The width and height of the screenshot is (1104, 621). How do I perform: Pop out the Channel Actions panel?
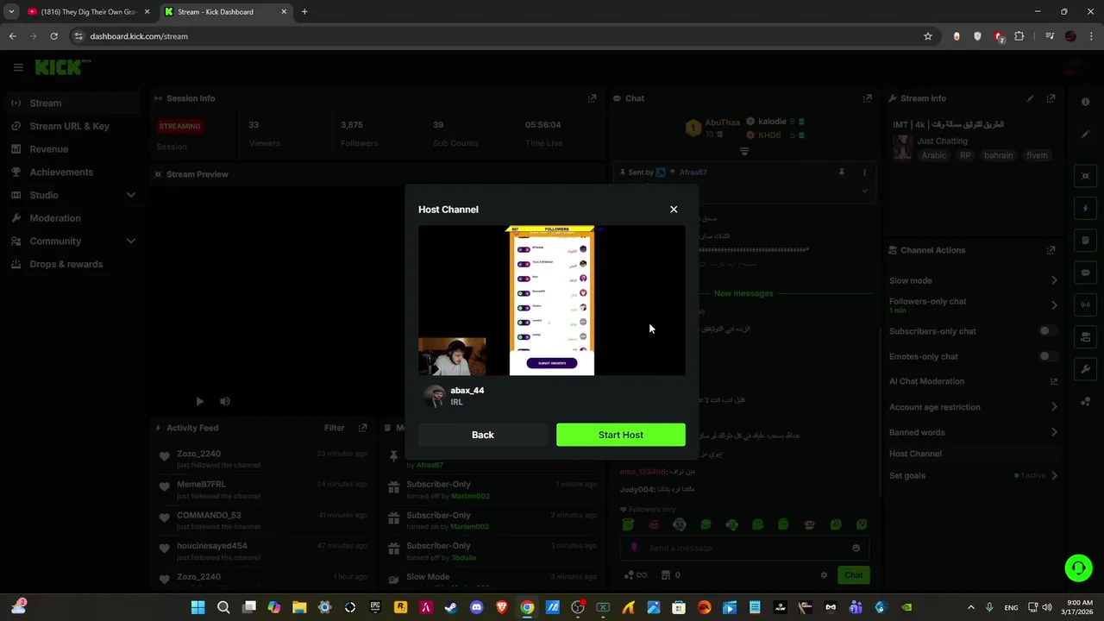coord(1051,250)
